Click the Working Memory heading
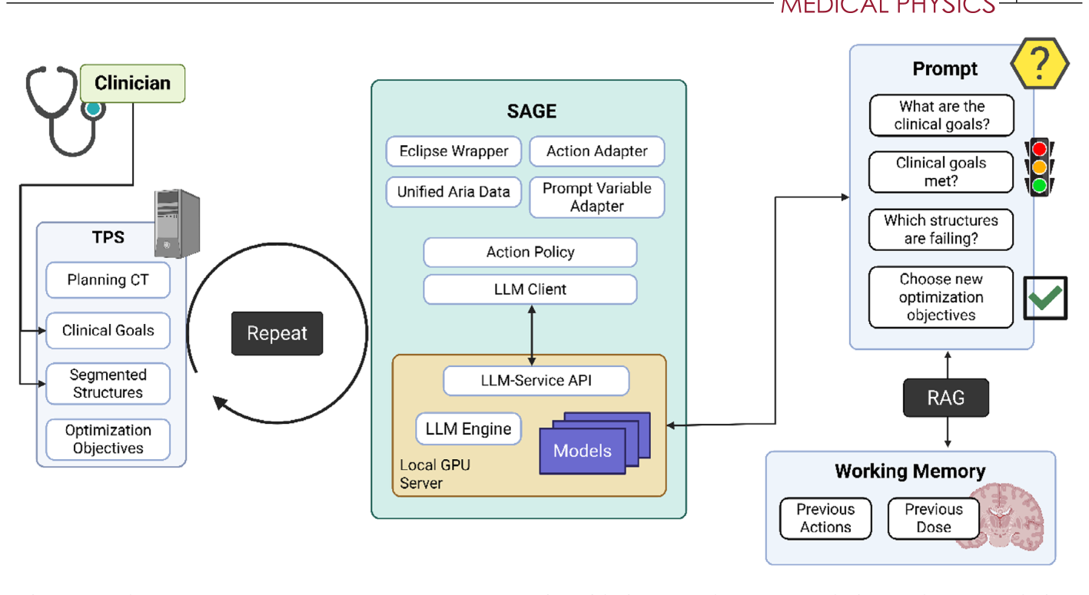Screen dimensions: 1089x595 click(910, 471)
